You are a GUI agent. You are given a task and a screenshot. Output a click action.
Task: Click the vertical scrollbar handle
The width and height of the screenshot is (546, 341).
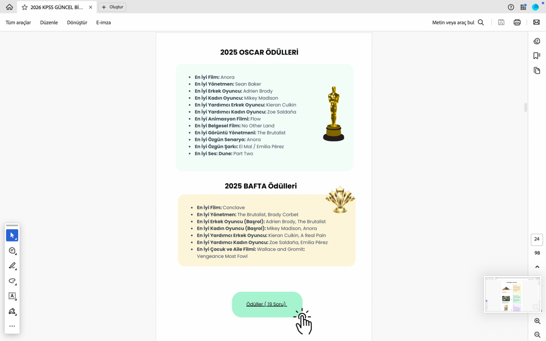(x=526, y=107)
